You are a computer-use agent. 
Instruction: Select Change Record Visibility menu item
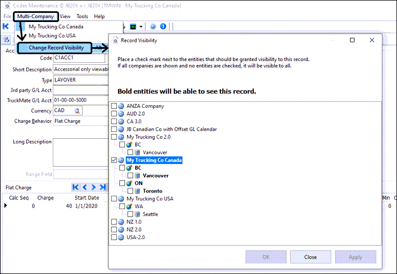(56, 48)
